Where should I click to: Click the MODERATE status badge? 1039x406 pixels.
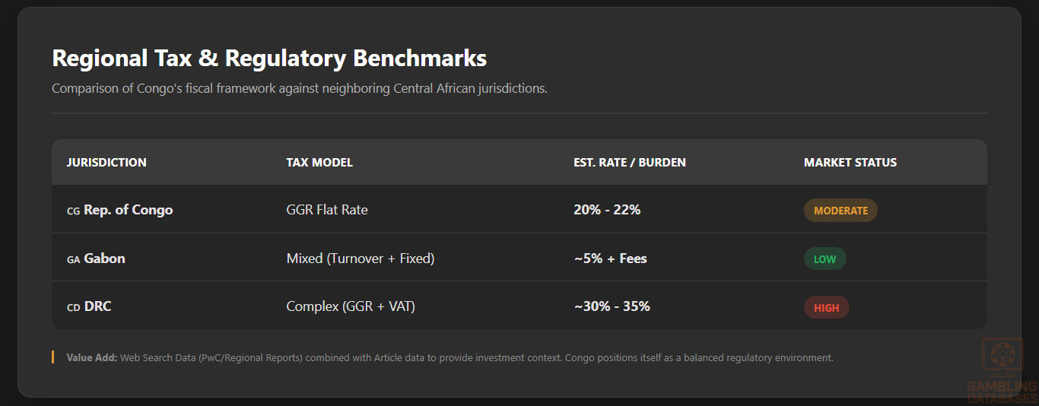(840, 211)
